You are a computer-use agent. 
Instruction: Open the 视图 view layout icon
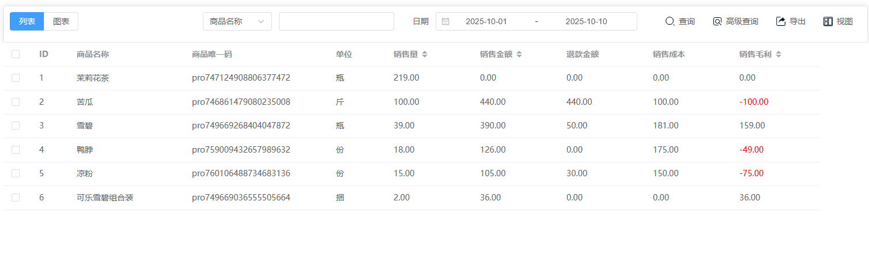[828, 21]
